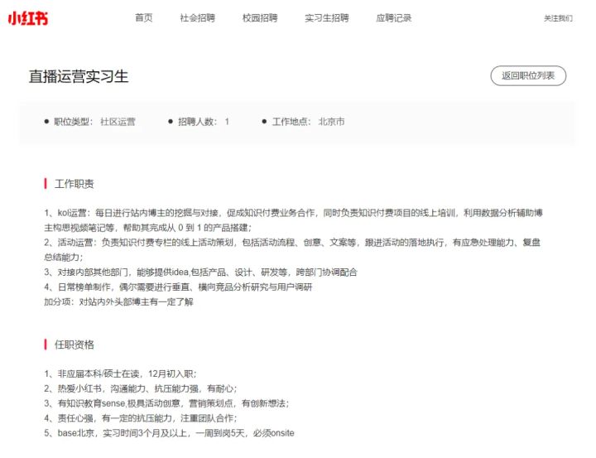The image size is (596, 458).
Task: Click the 直播运营实习生 job title
Action: pyautogui.click(x=79, y=77)
